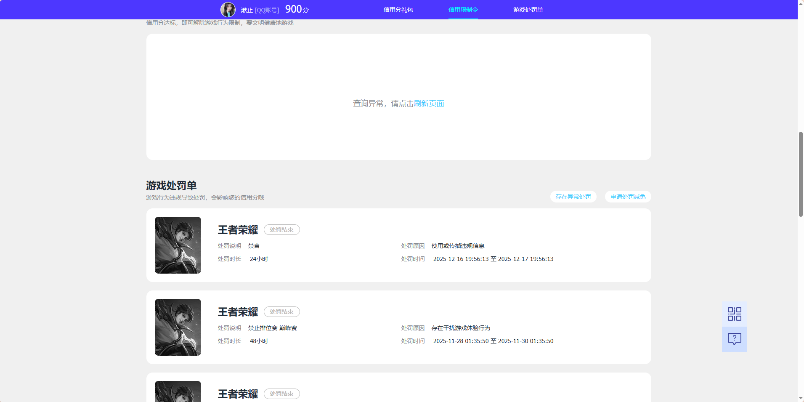
Task: Click the hero thumbnail of the 禁言 penalty
Action: point(178,245)
